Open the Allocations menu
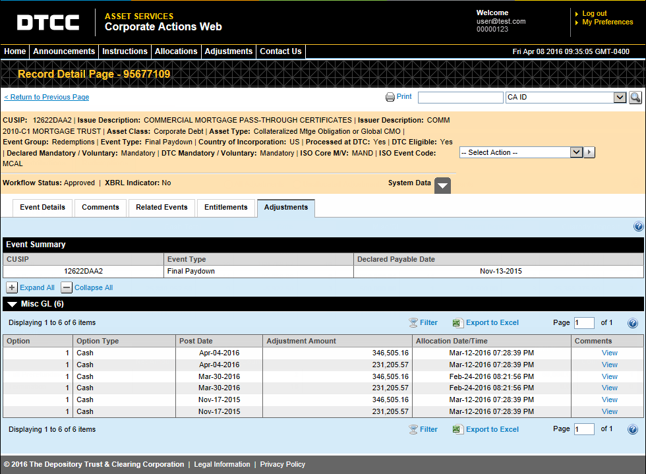The height and width of the screenshot is (474, 646). click(x=176, y=51)
